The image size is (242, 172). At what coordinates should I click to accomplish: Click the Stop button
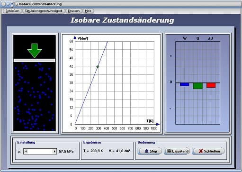pyautogui.click(x=150, y=151)
